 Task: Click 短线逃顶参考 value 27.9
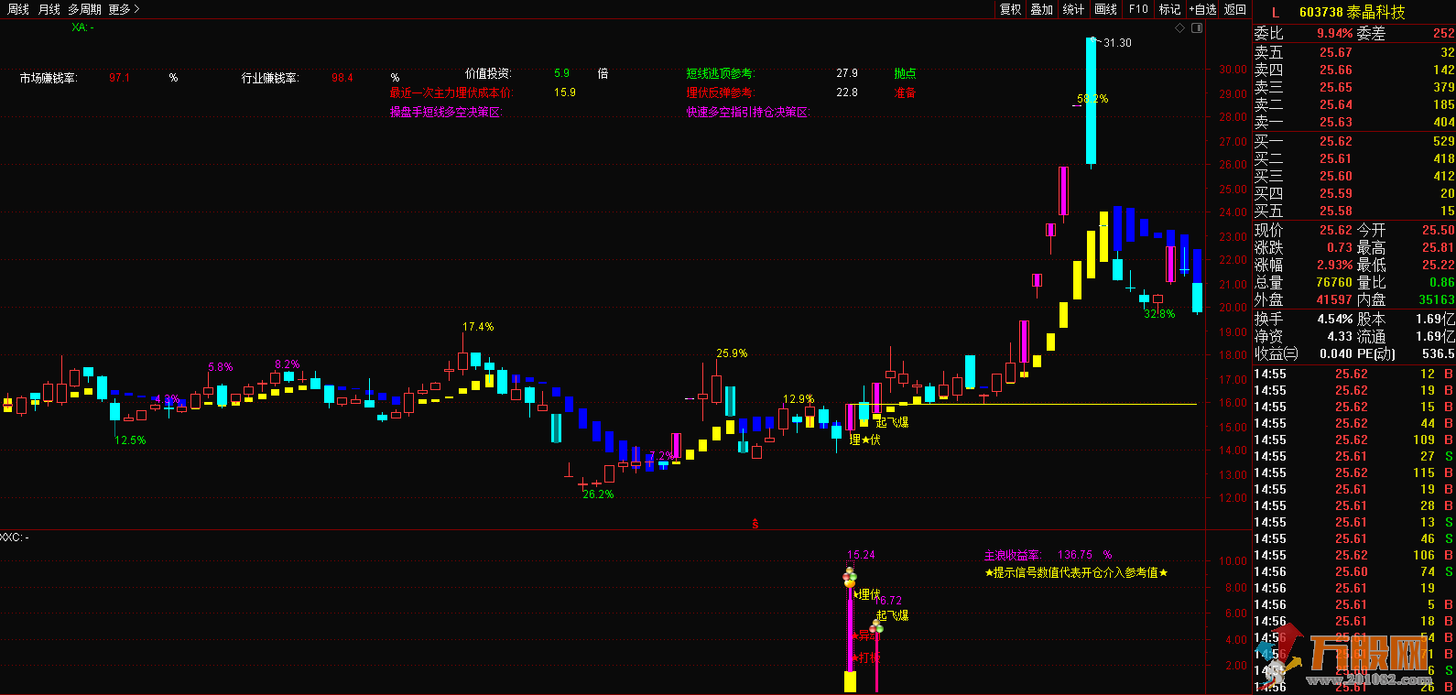847,73
